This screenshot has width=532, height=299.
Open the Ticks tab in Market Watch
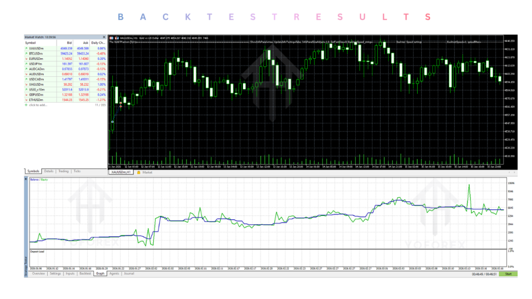[x=77, y=171]
